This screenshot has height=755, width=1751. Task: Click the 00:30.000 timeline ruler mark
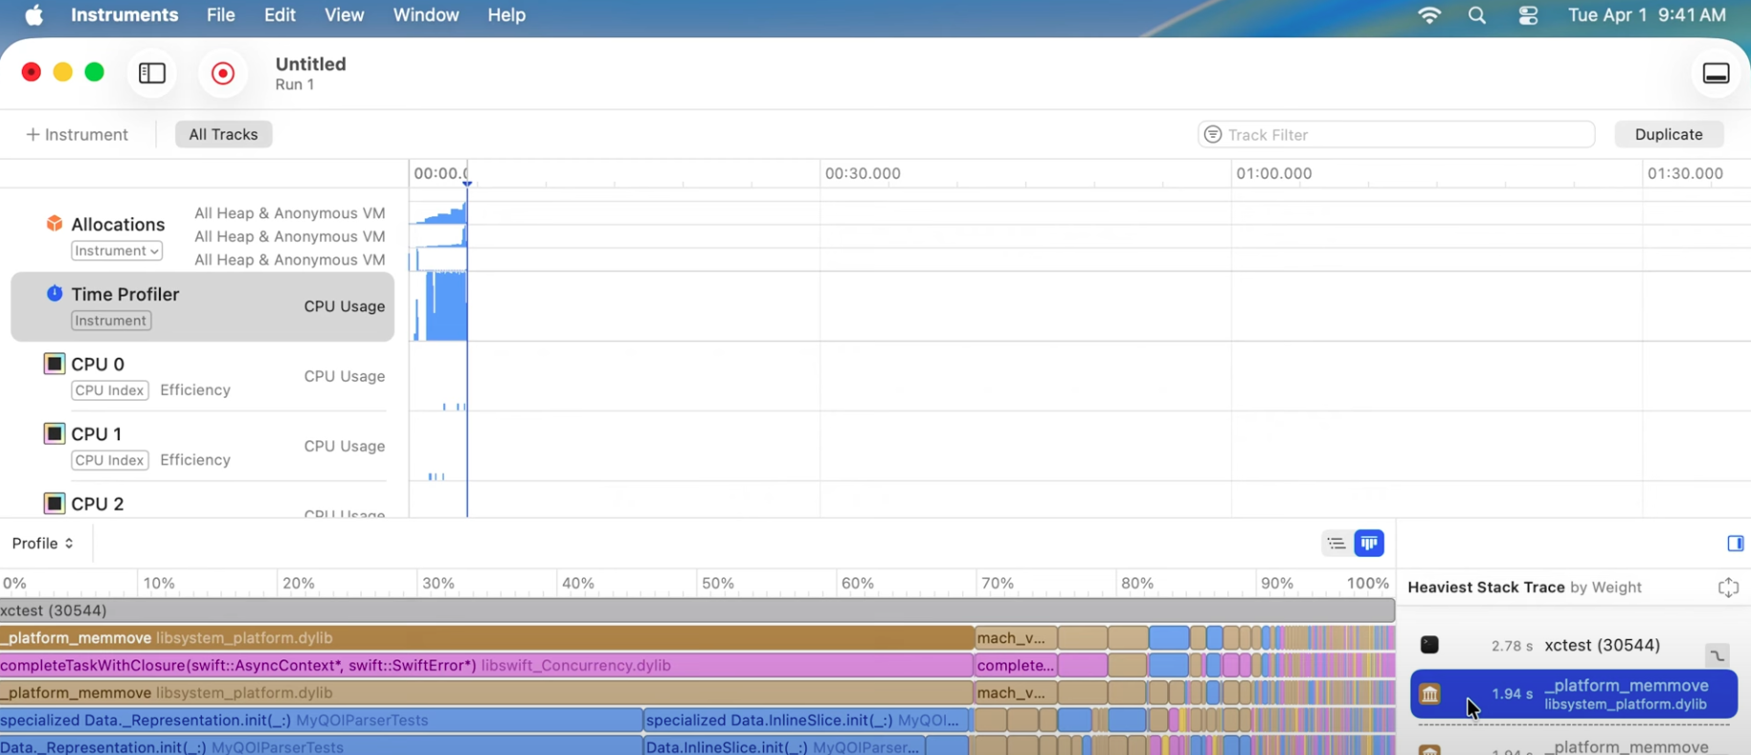pyautogui.click(x=863, y=173)
